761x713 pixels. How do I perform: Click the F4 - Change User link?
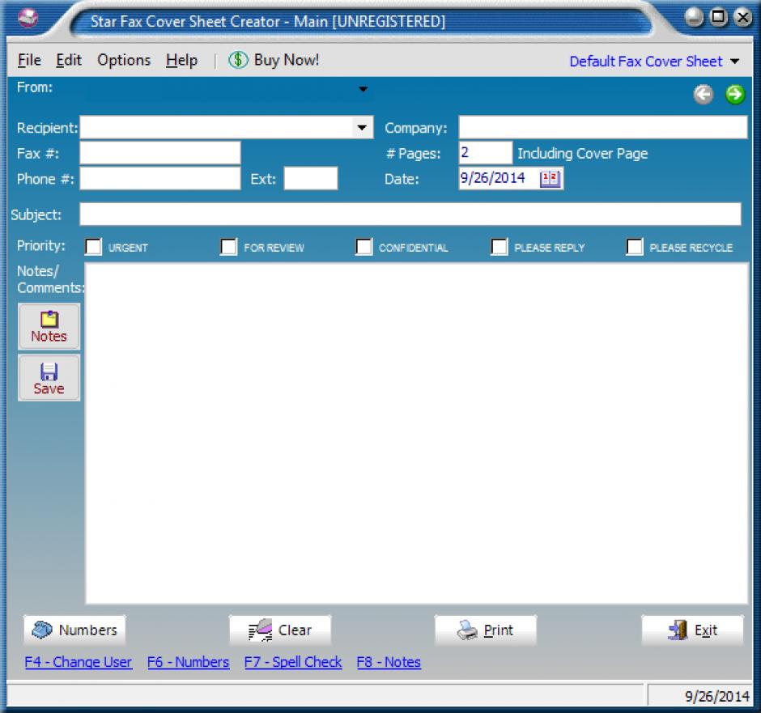click(x=79, y=662)
